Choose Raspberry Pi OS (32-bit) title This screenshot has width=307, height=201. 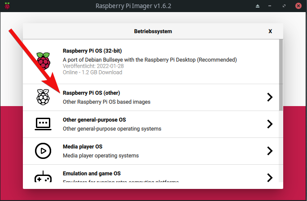(92, 51)
